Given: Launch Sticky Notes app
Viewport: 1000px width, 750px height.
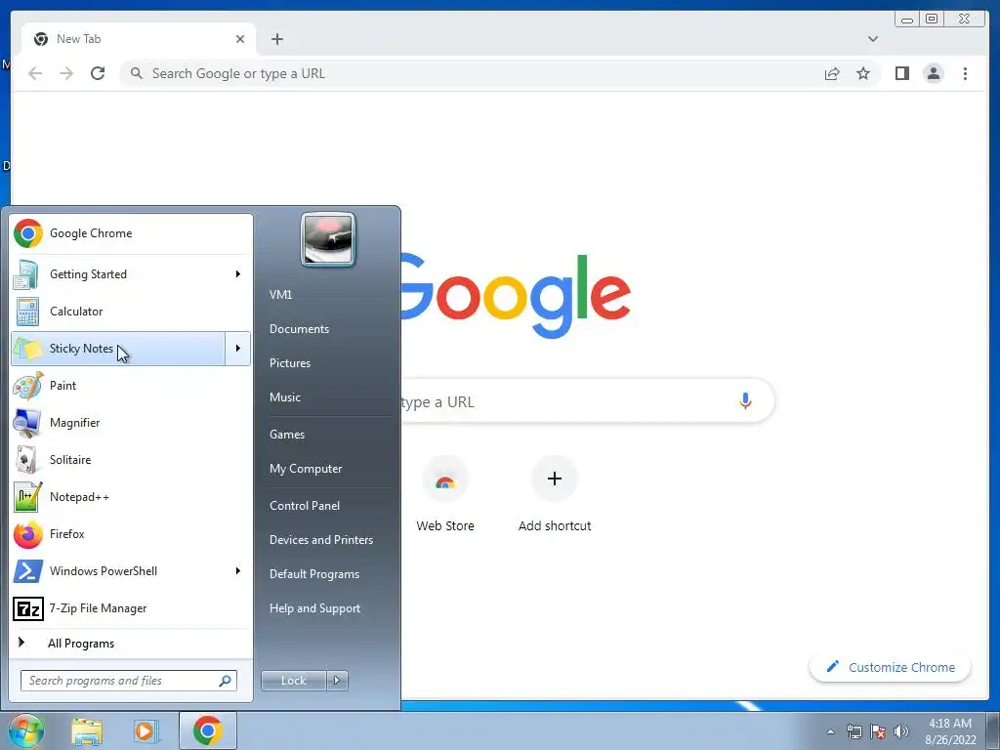Looking at the screenshot, I should (x=118, y=349).
